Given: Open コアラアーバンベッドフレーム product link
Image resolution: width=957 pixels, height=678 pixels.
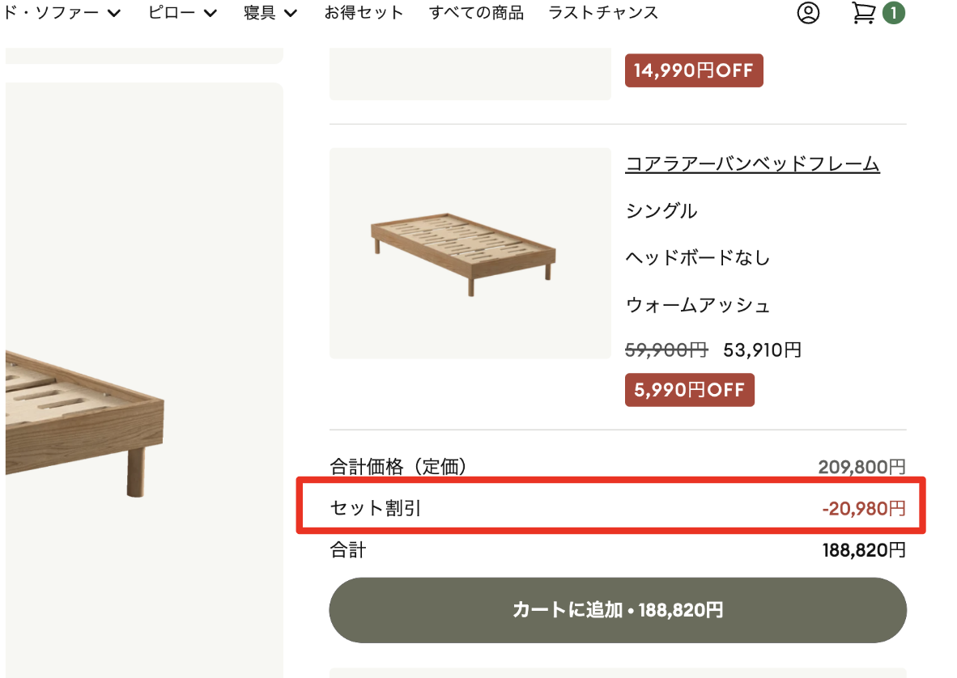Looking at the screenshot, I should 752,163.
